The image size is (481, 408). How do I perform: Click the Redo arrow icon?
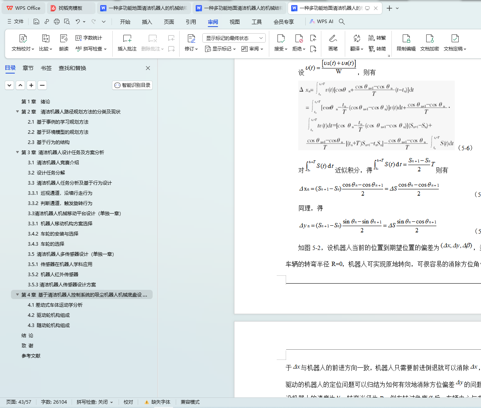pyautogui.click(x=94, y=22)
